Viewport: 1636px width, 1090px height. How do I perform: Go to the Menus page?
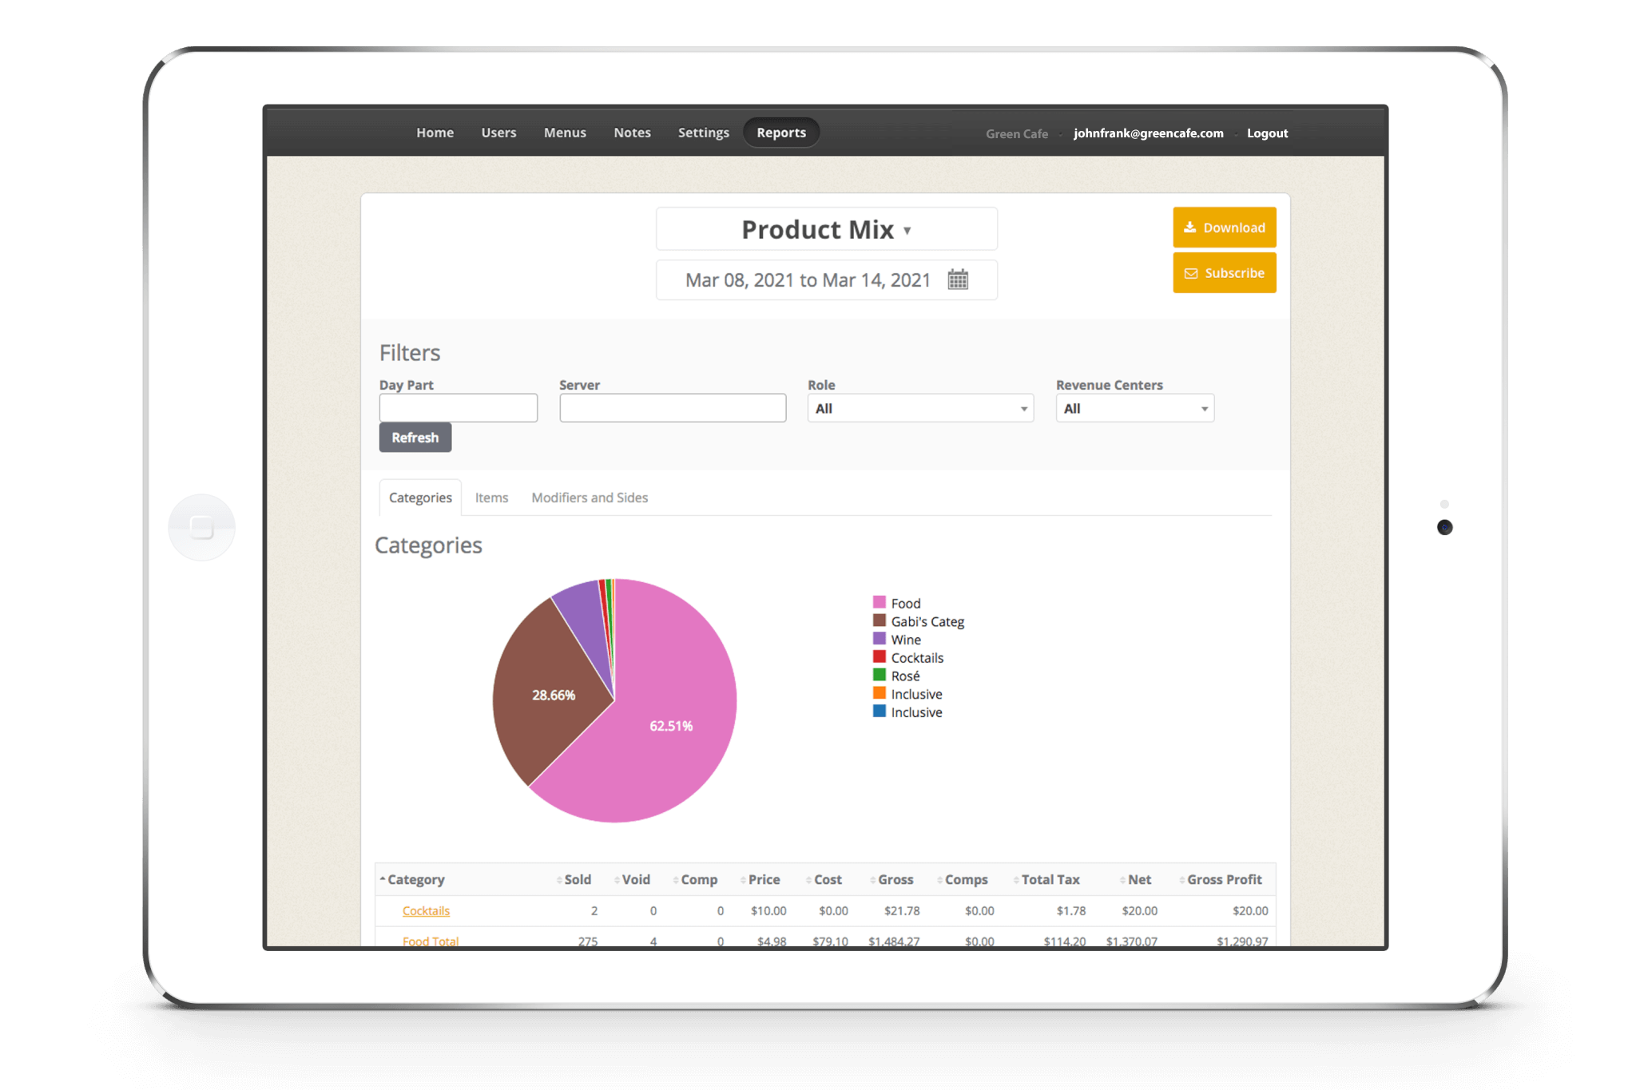point(565,133)
